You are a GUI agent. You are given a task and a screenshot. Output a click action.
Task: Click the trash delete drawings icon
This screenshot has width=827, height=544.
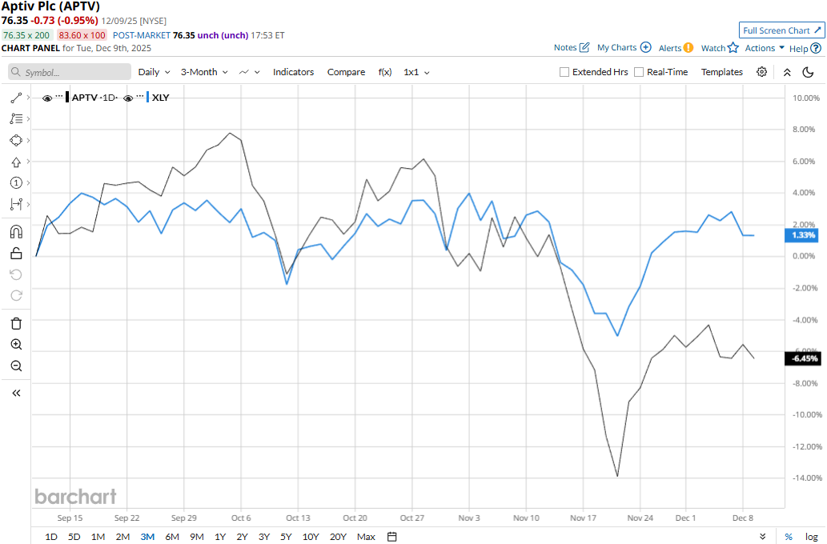[x=16, y=323]
